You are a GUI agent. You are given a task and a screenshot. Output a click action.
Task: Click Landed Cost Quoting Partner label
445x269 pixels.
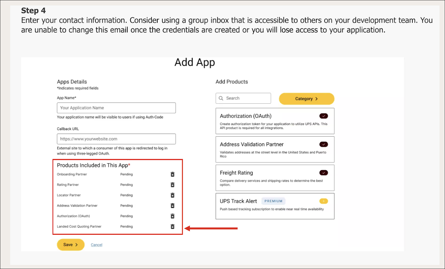[79, 226]
